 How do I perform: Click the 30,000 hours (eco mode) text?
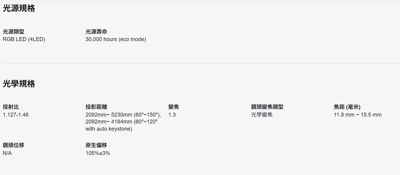(x=116, y=39)
